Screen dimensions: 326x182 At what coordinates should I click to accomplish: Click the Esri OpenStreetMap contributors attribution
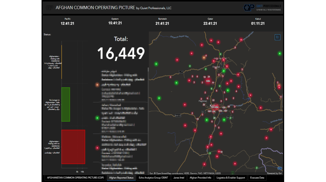tap(185, 173)
